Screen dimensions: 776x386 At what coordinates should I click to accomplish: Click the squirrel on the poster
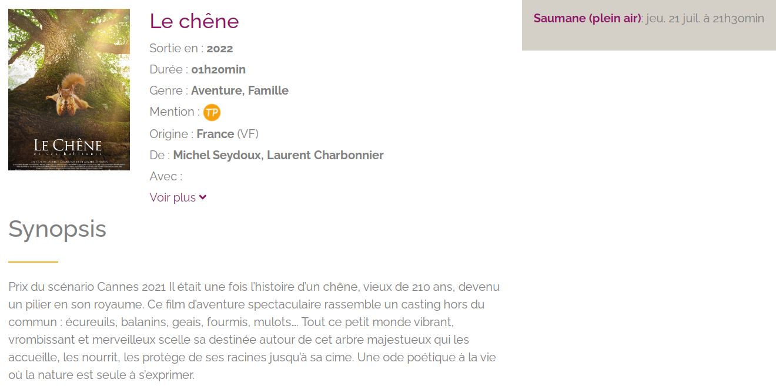point(70,94)
